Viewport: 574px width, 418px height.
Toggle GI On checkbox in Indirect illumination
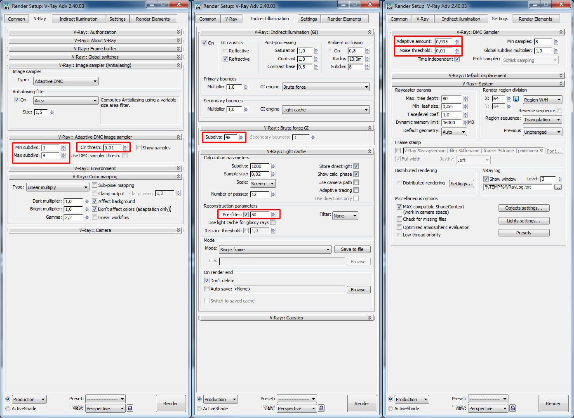pyautogui.click(x=204, y=43)
